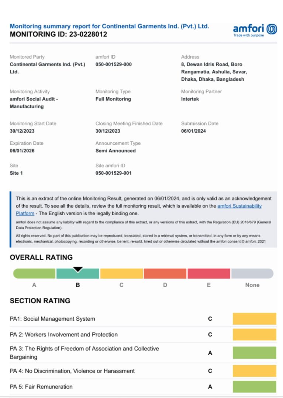Click green swatch for PA 3 rating
This screenshot has height=398, width=283.
[254, 353]
